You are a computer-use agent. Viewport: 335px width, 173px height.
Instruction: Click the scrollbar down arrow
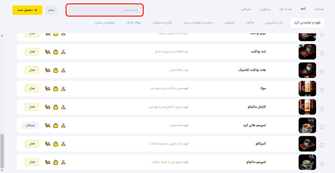point(2,171)
